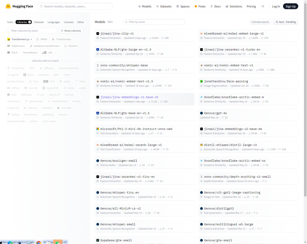Image resolution: width=307 pixels, height=244 pixels.
Task: Open the Xenova/multilingual-e5-large model card
Action: (x=248, y=226)
